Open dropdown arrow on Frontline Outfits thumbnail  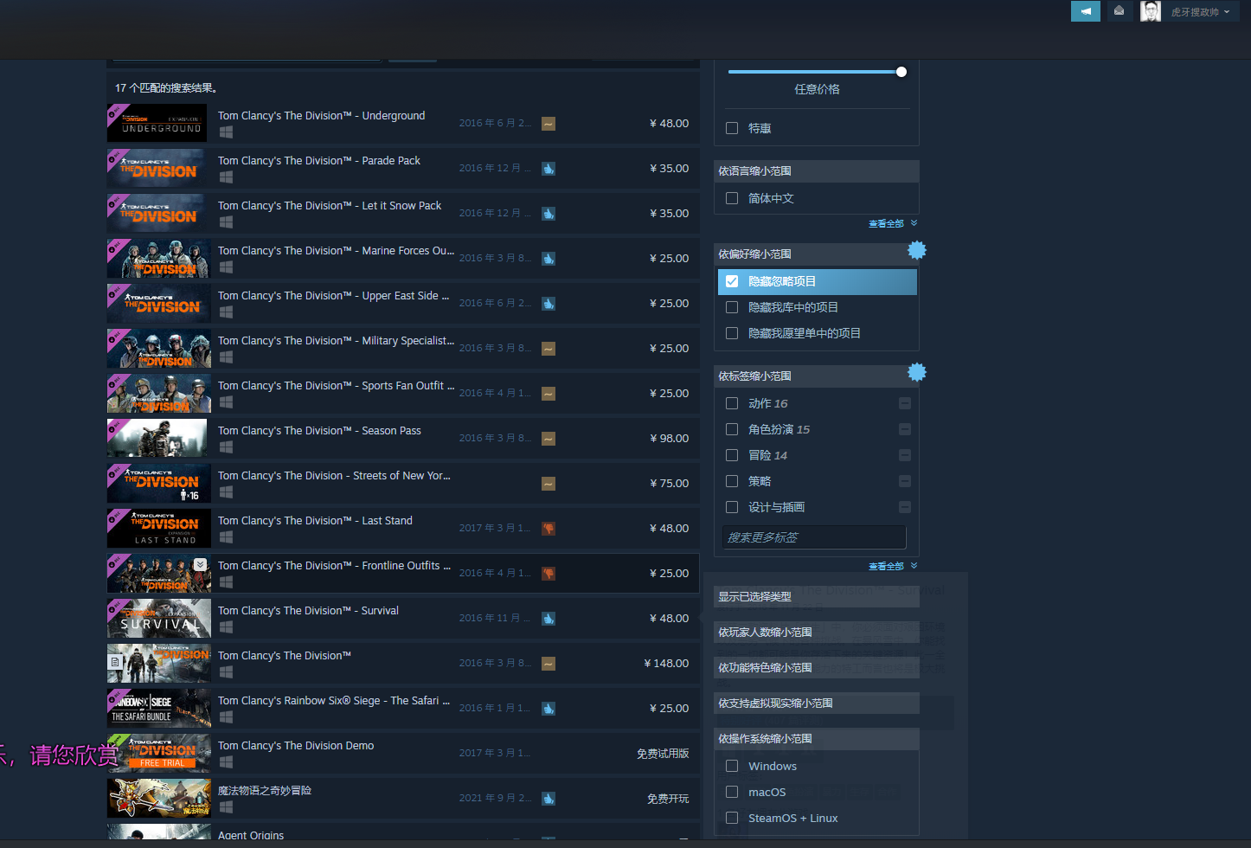tap(201, 564)
